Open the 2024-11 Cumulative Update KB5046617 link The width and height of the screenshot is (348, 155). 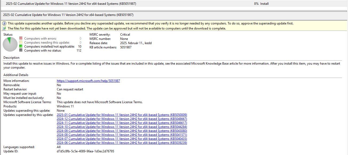pyautogui.click(x=122, y=123)
